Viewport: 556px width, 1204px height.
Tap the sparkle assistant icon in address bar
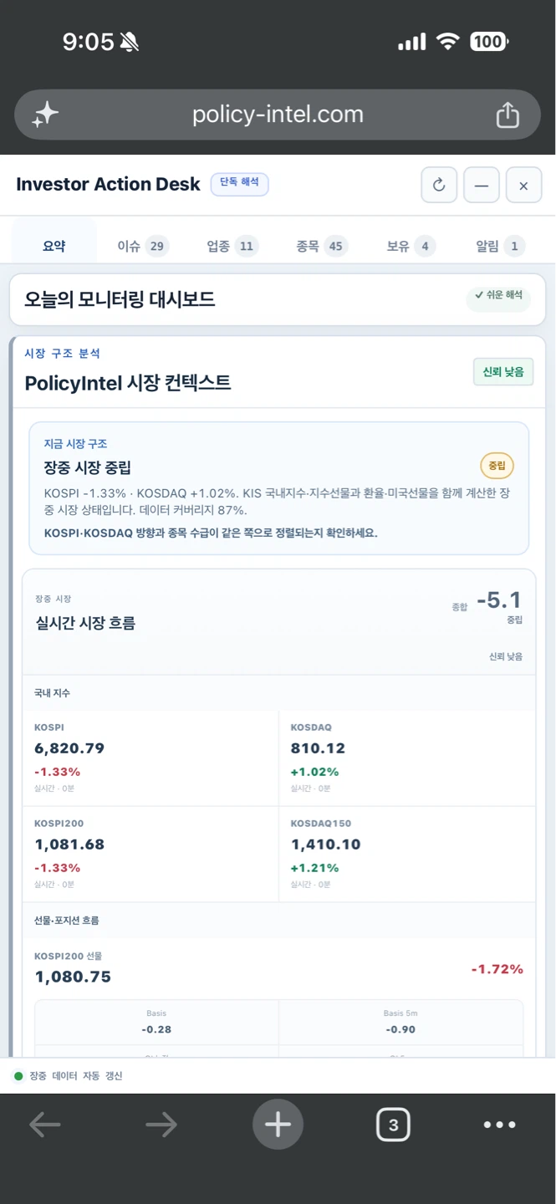(x=45, y=115)
